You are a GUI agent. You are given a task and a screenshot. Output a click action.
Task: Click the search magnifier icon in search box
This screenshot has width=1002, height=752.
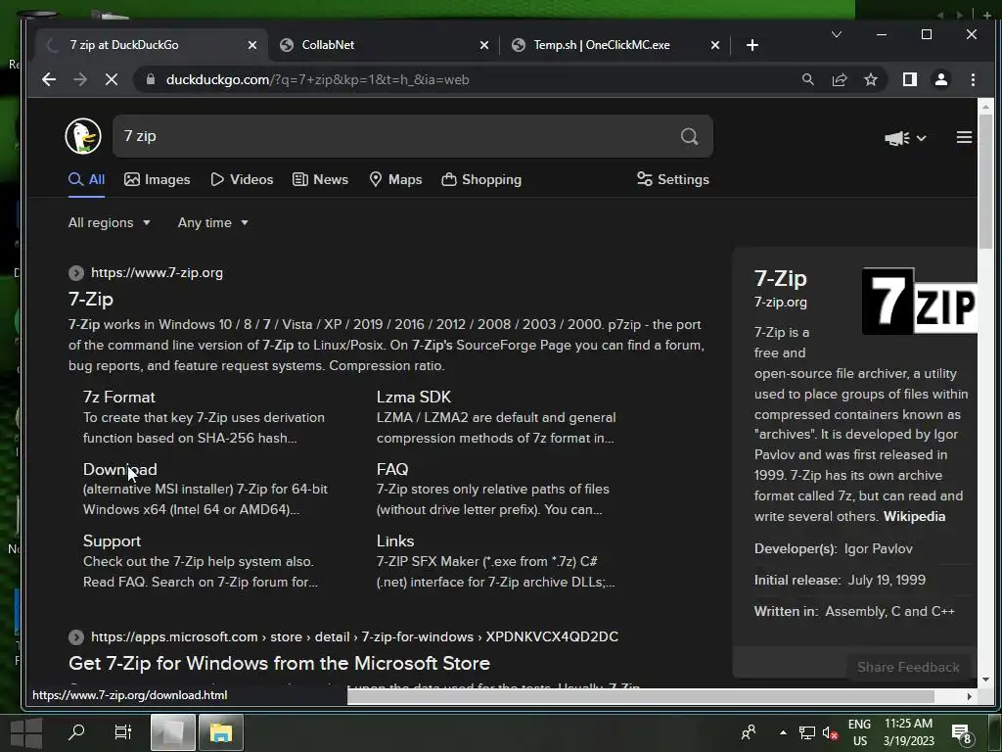(689, 136)
